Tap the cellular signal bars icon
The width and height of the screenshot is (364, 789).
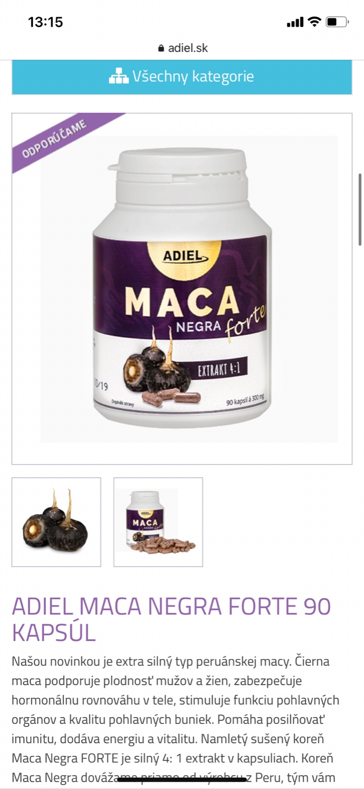tap(295, 22)
